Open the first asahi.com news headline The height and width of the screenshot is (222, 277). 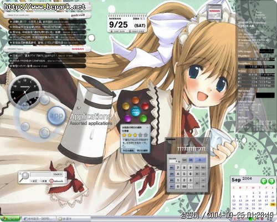[47, 22]
